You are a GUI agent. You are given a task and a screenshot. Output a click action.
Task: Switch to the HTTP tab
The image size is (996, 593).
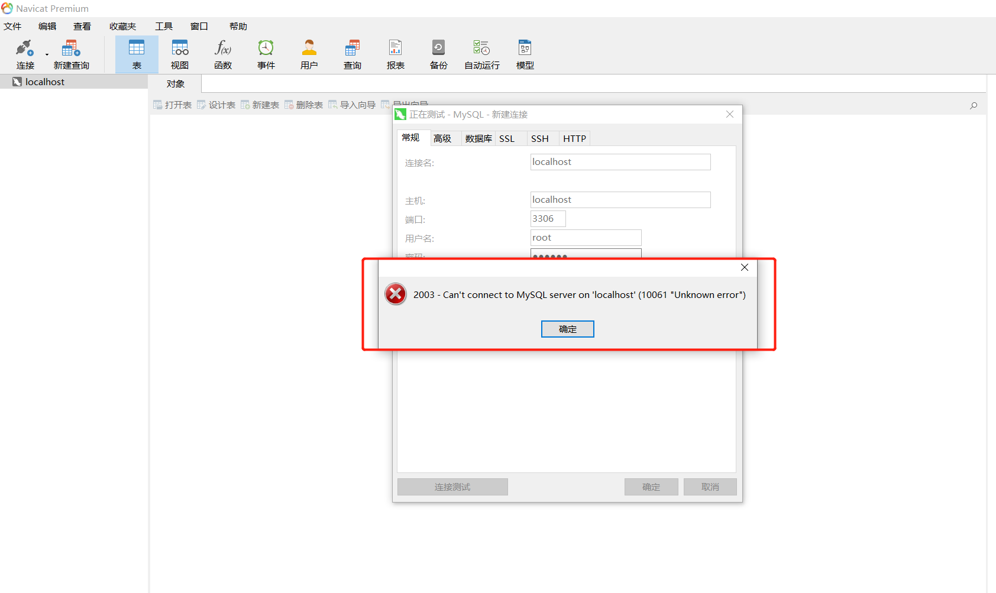click(x=574, y=138)
